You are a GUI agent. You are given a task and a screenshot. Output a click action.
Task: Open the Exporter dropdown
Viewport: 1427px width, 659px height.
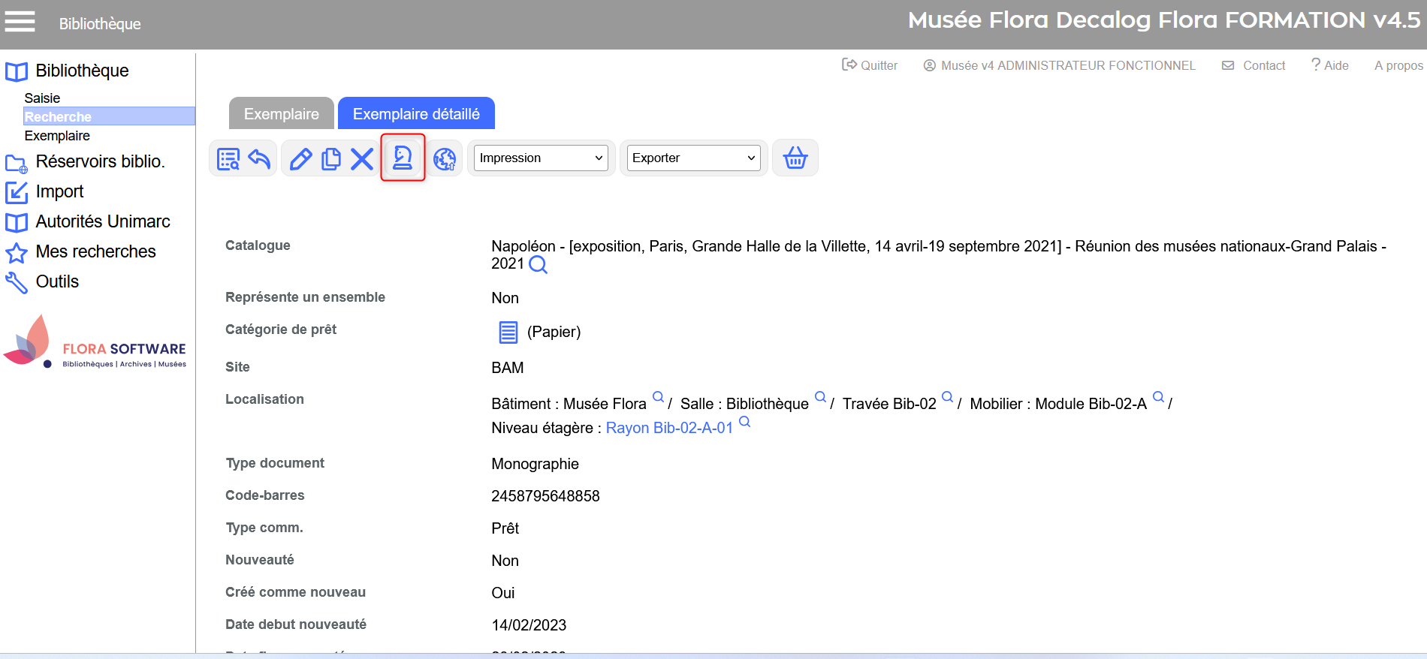click(x=693, y=158)
